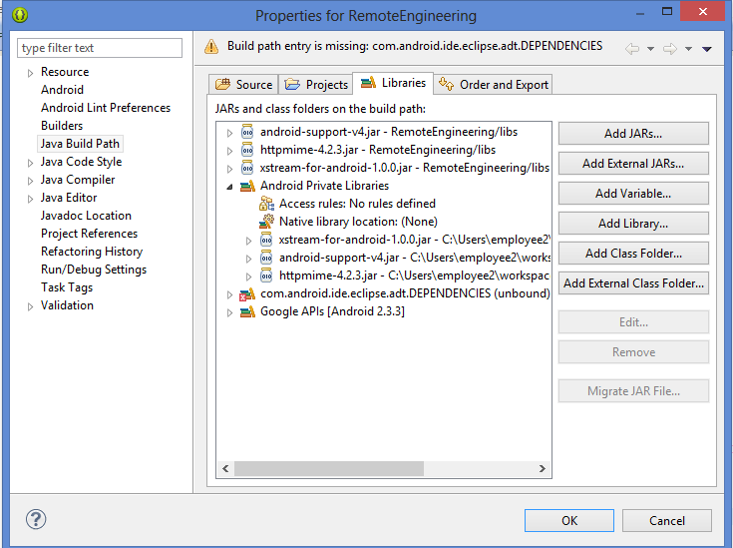Expand the Java Editor node
This screenshot has height=548, width=733.
click(x=30, y=199)
